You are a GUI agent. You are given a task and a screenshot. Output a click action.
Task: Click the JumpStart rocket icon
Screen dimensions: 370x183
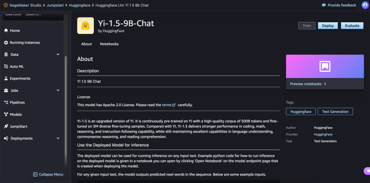(6, 126)
